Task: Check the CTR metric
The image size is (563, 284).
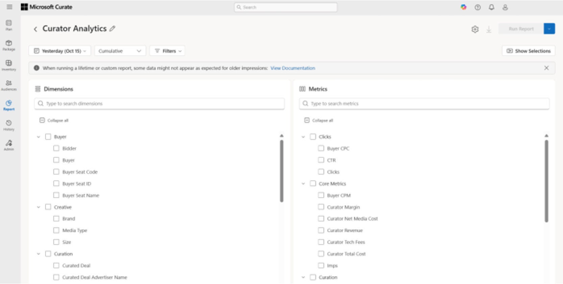Action: [x=321, y=160]
